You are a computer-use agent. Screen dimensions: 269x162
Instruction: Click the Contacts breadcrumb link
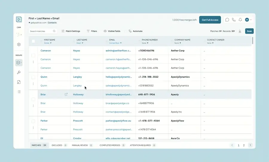[52, 23]
